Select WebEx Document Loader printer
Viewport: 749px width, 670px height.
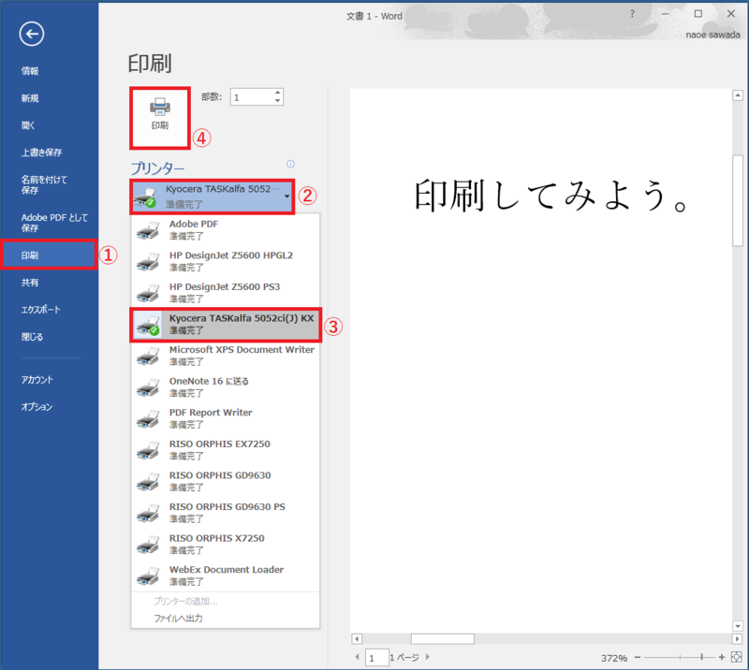click(226, 575)
